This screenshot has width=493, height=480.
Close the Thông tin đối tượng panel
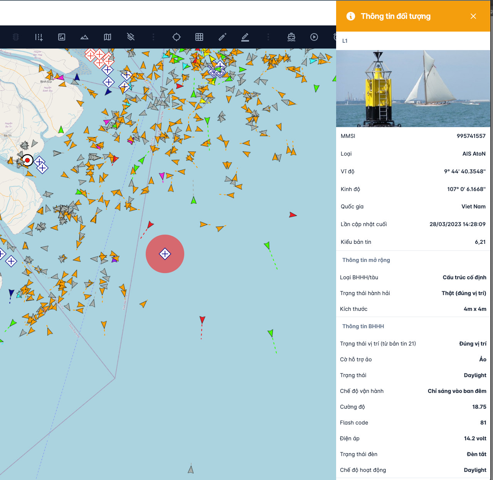click(473, 16)
